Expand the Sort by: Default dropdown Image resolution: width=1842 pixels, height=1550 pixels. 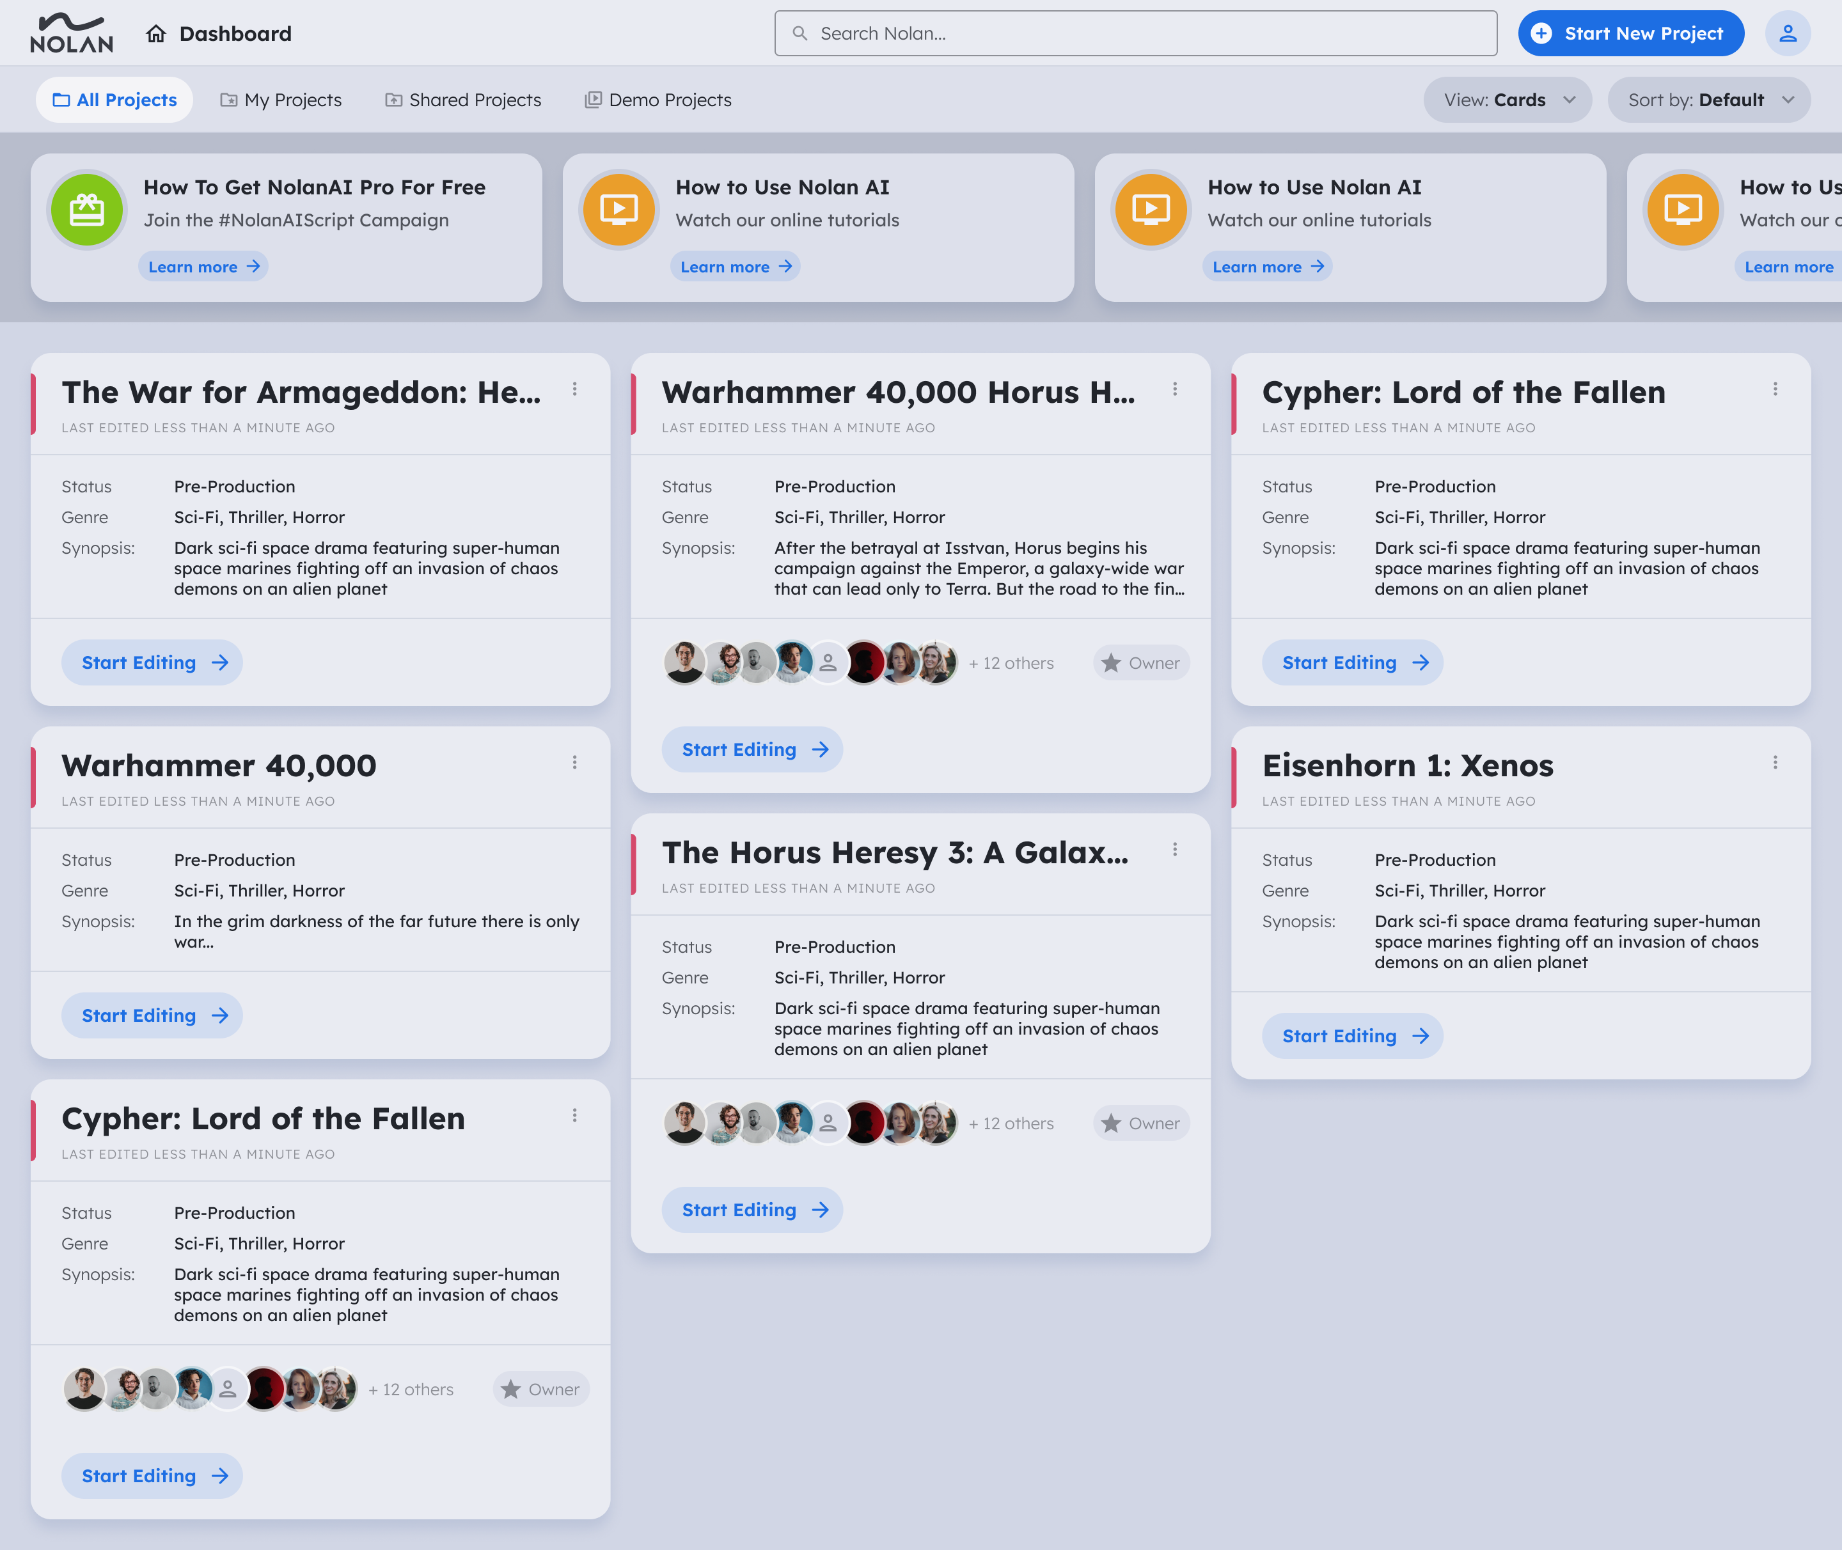click(x=1708, y=100)
